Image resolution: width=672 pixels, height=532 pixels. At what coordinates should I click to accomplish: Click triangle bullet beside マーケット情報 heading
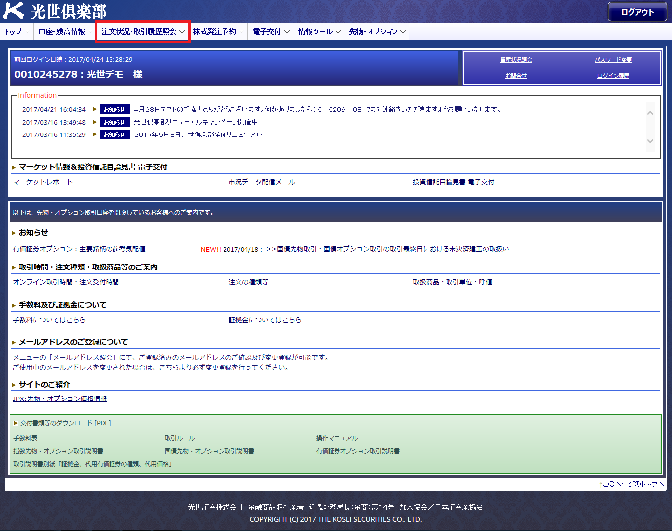click(x=14, y=168)
